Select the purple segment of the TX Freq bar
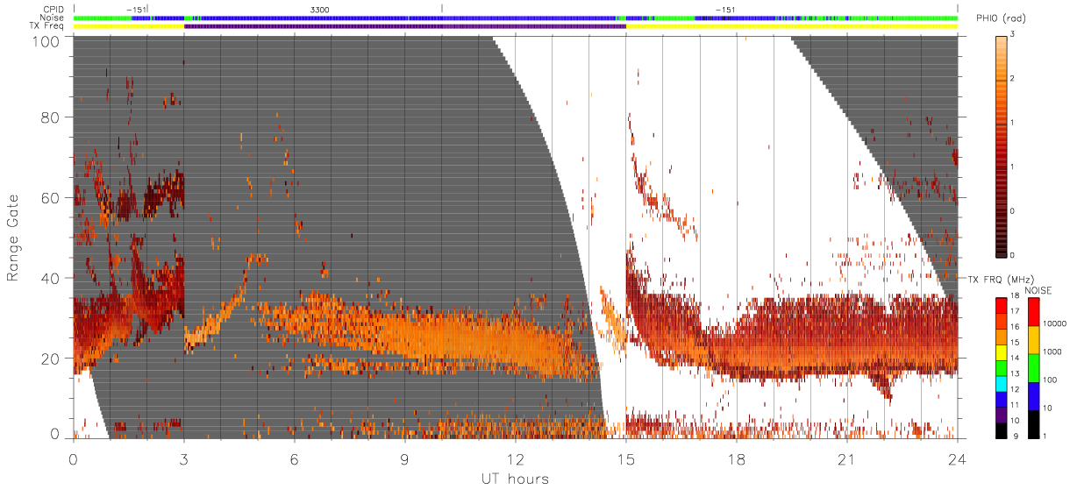Image resolution: width=1077 pixels, height=497 pixels. [x=405, y=26]
